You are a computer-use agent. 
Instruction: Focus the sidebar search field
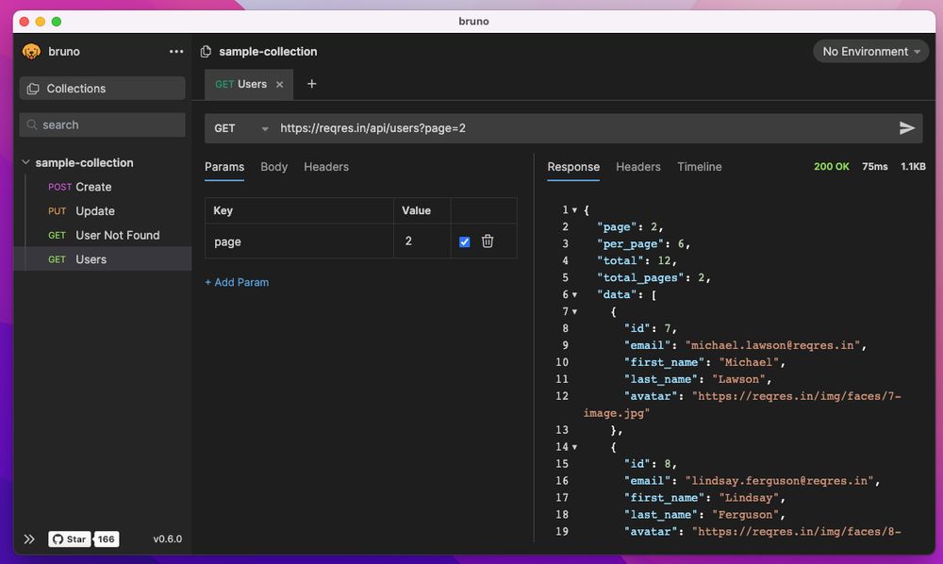pos(102,124)
